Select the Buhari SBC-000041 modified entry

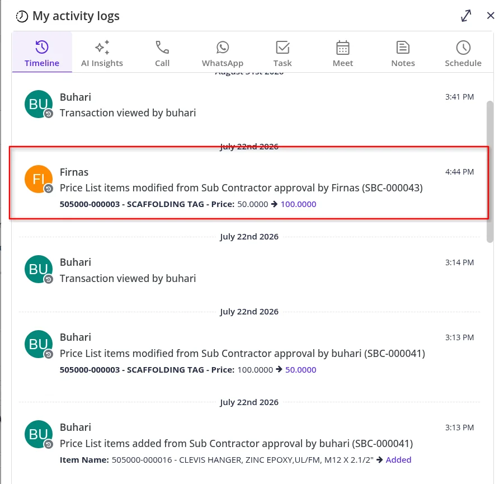(249, 353)
